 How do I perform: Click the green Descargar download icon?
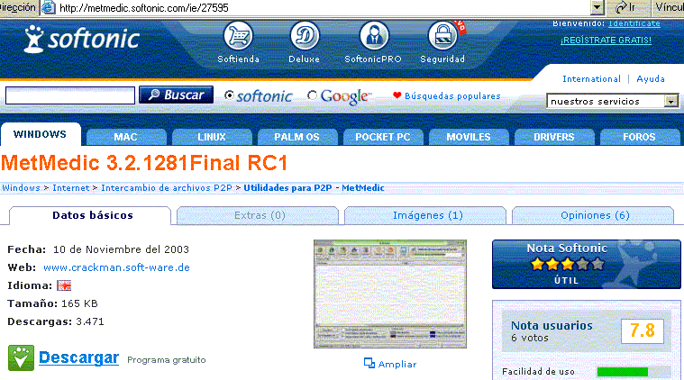[x=21, y=357]
